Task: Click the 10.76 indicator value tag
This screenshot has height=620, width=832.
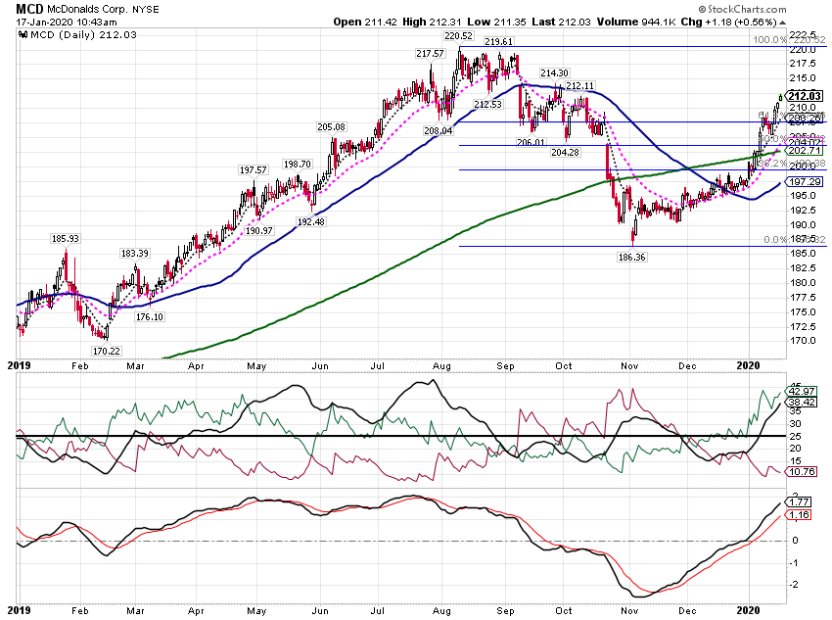Action: pos(802,471)
